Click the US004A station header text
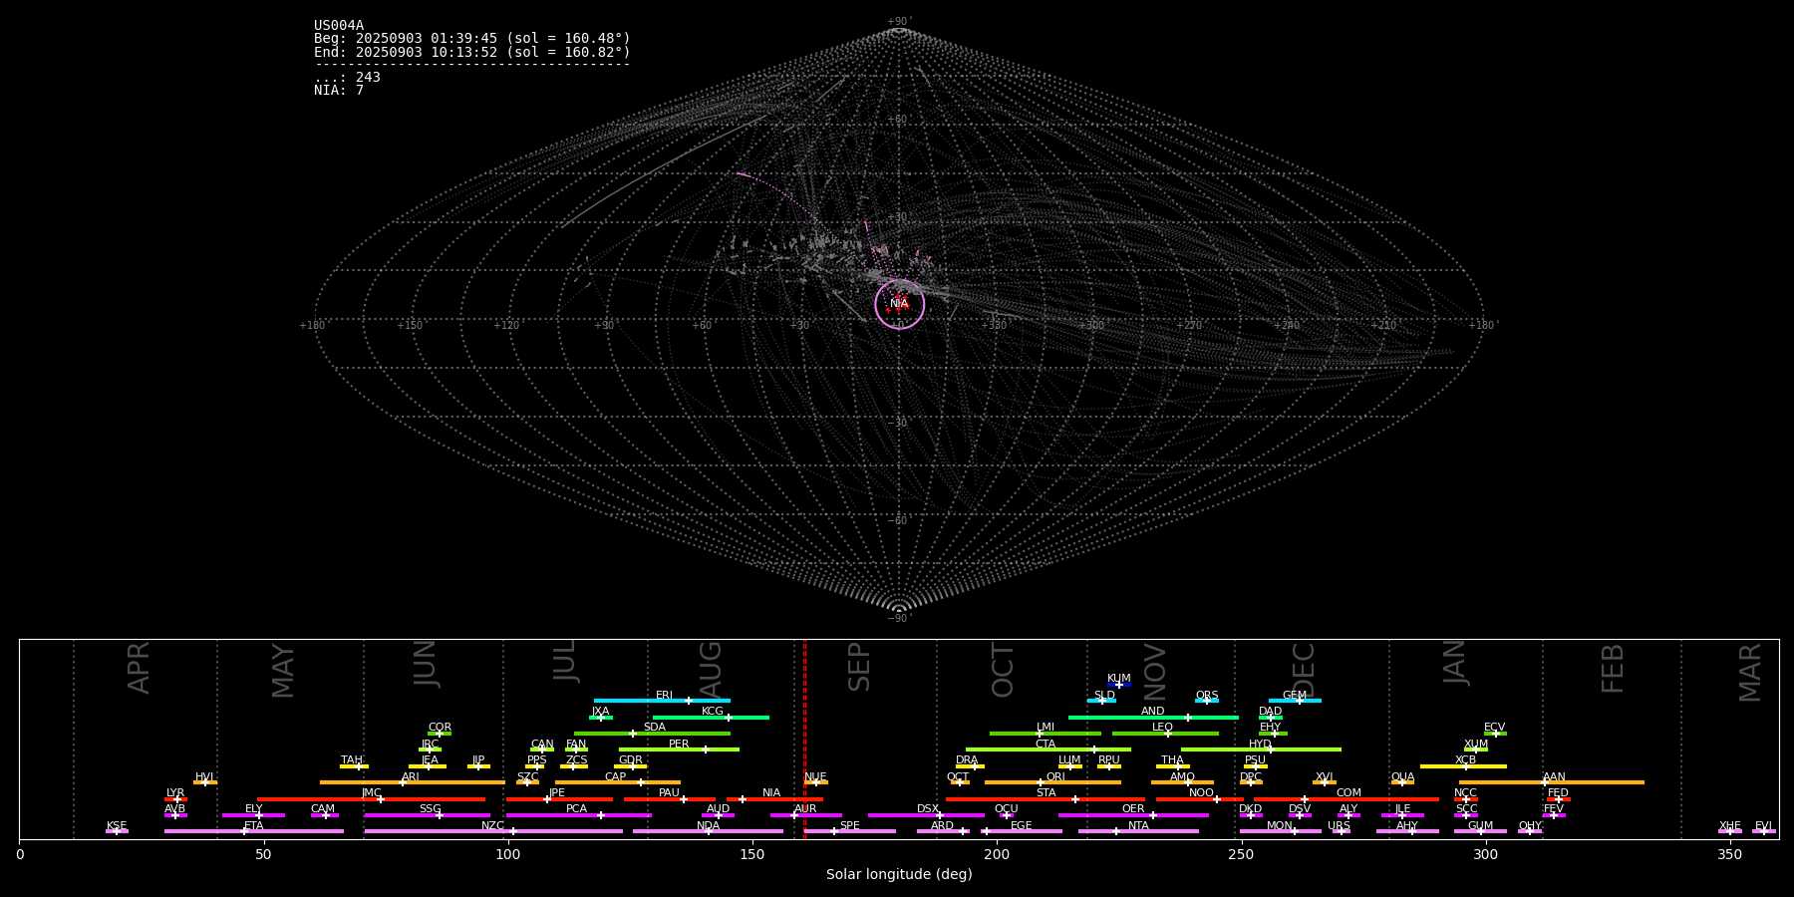1794x897 pixels. point(339,26)
